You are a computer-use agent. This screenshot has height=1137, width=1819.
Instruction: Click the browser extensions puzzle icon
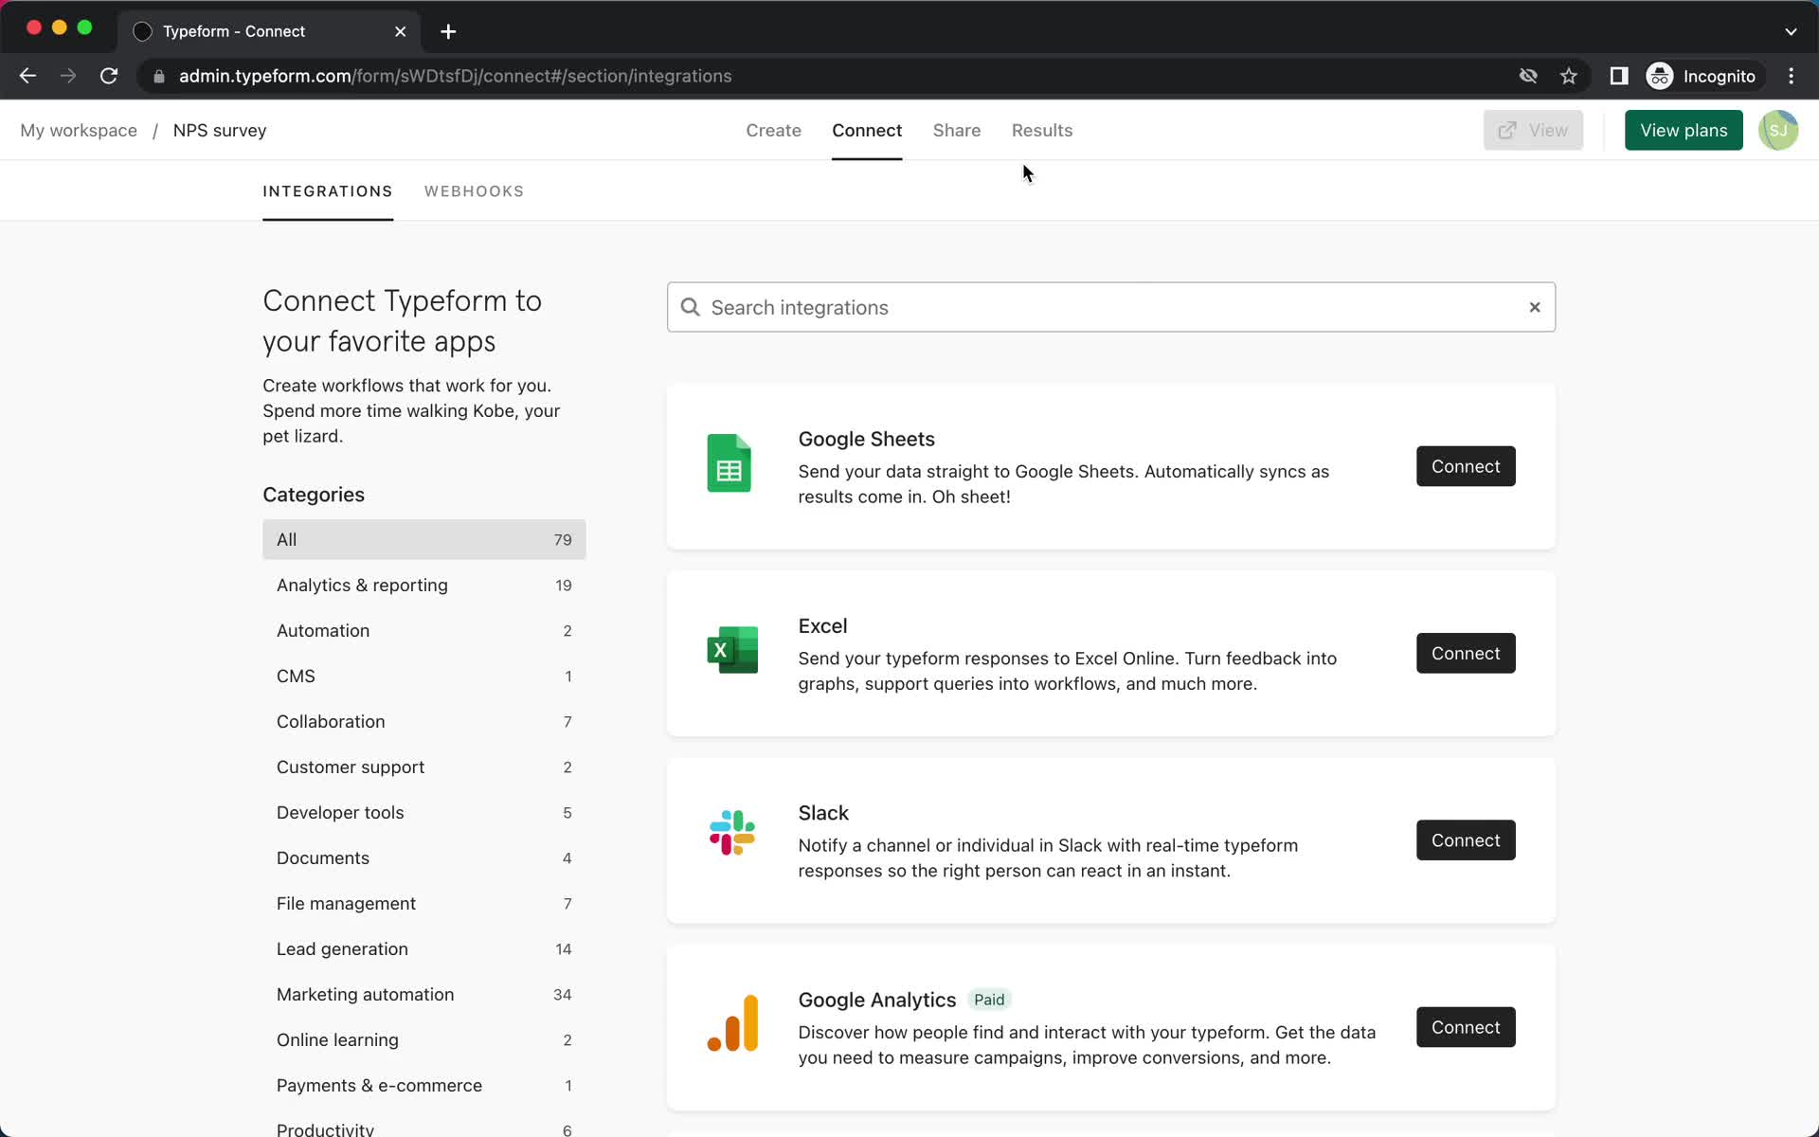click(x=1617, y=76)
